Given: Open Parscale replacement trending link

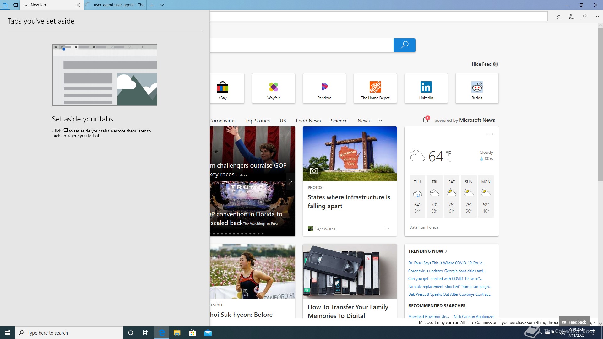Looking at the screenshot, I should tap(450, 287).
